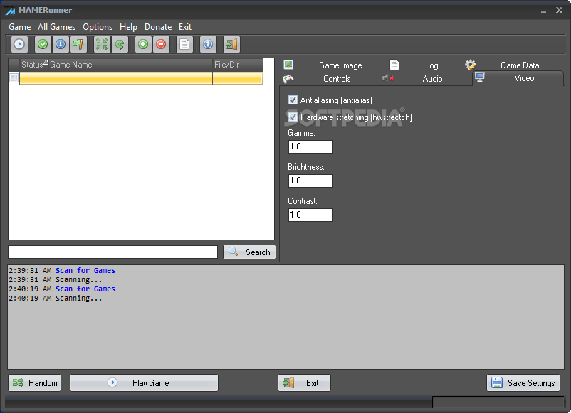
Task: Click the blue question mark help icon
Action: (x=208, y=44)
